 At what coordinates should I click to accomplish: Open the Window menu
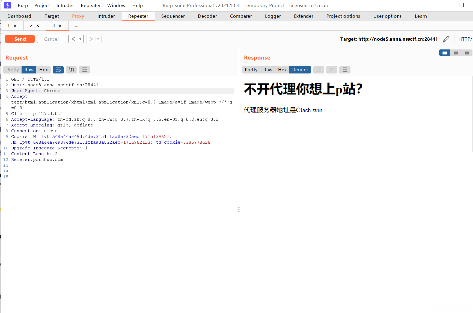pyautogui.click(x=116, y=5)
